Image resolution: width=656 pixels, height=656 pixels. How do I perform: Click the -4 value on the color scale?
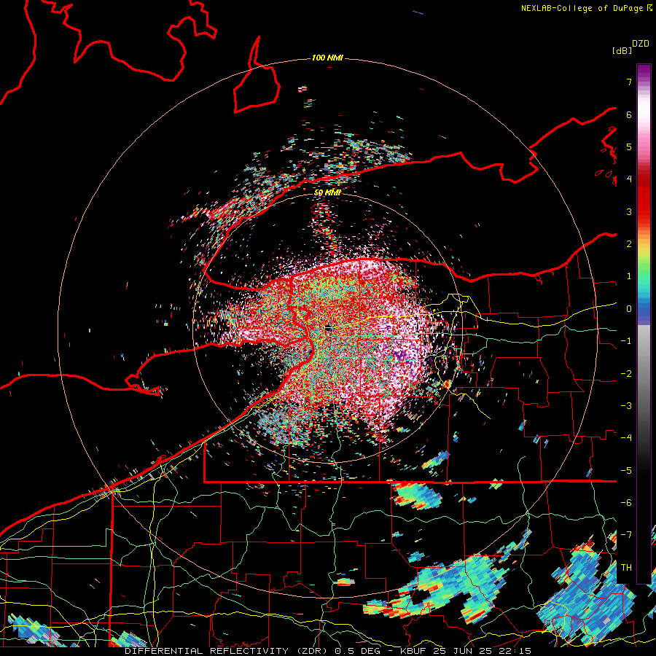pyautogui.click(x=626, y=438)
